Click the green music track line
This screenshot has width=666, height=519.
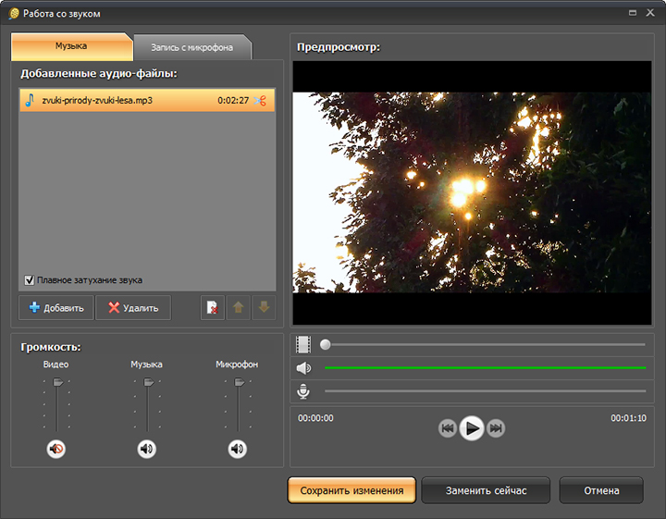[485, 368]
